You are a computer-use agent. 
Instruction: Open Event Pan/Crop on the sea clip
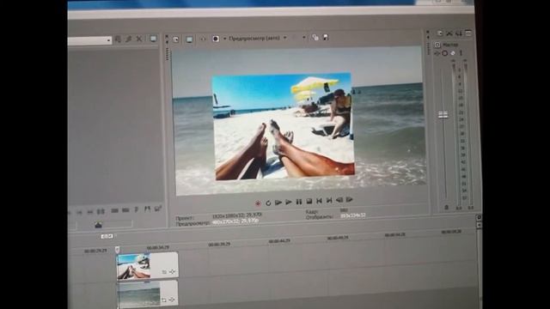click(x=163, y=300)
